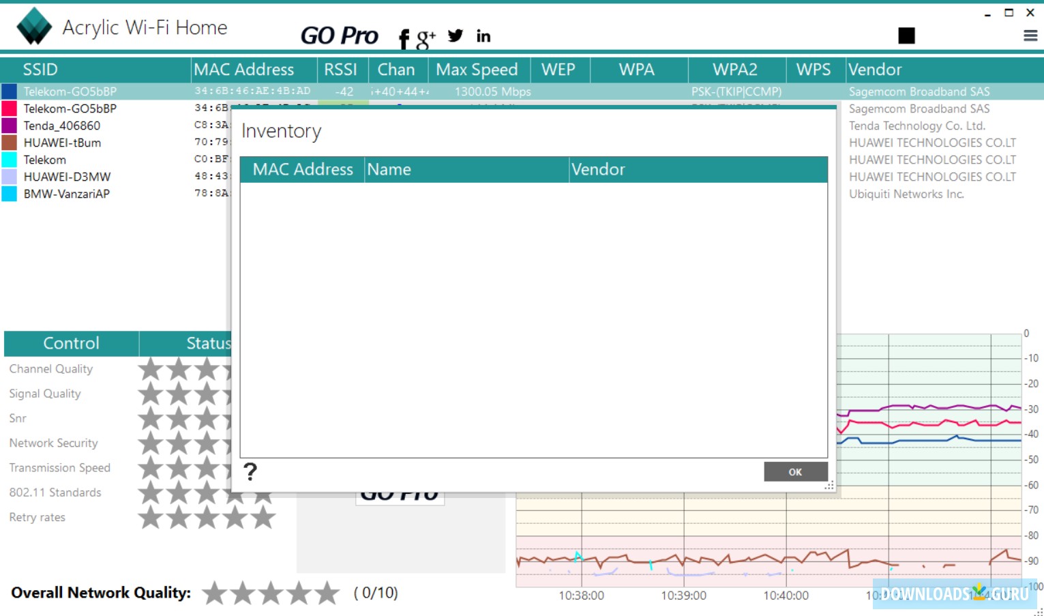This screenshot has height=616, width=1044.
Task: Stop scanning with the black square button
Action: [x=906, y=35]
